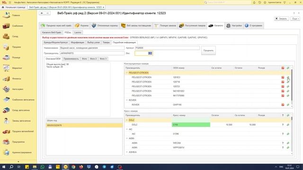The image size is (303, 170).
Task: Click green icon in OEM 120723 row
Action: point(288,86)
